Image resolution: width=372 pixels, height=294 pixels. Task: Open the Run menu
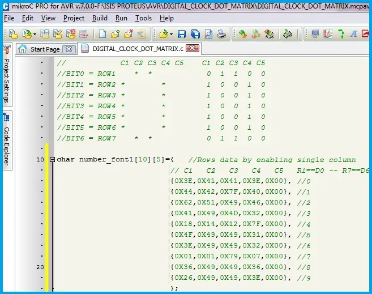point(121,18)
